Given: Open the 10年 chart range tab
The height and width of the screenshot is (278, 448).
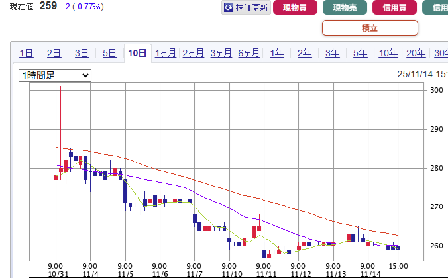Looking at the screenshot, I should coord(388,54).
